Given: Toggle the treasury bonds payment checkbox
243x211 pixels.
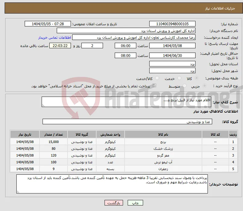Looking at the screenshot, I should tap(154, 86).
